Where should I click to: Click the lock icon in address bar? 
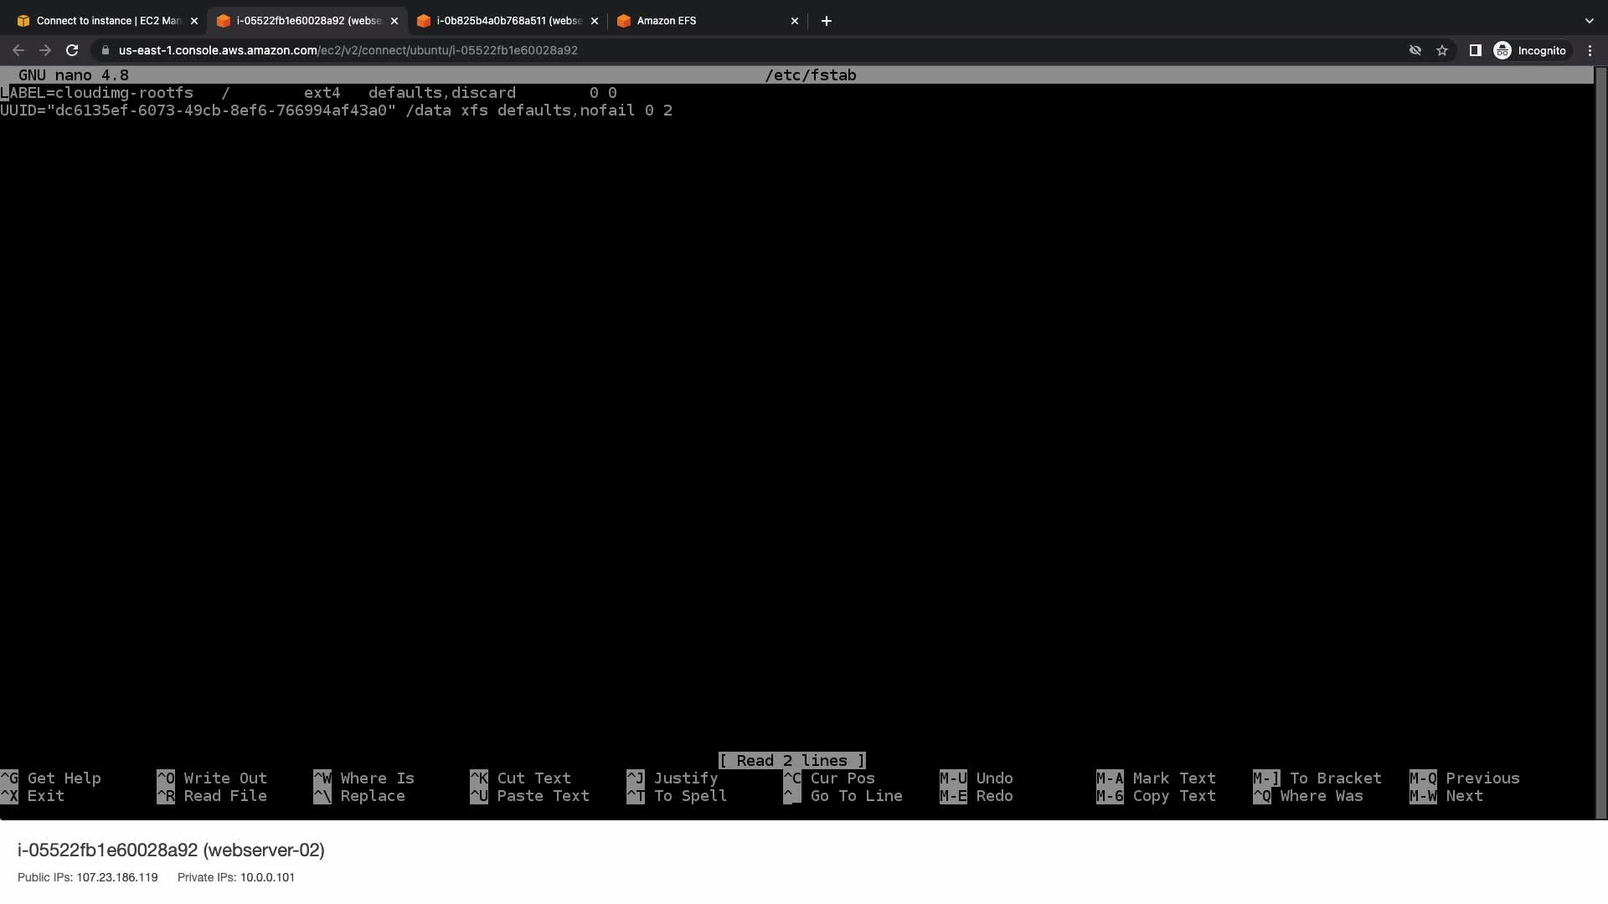tap(105, 50)
